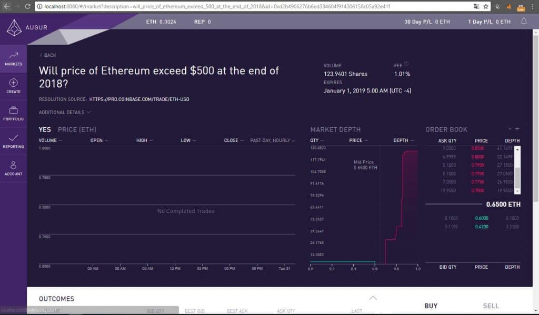Zoom out order book with minus
539x315 pixels.
tap(510, 129)
